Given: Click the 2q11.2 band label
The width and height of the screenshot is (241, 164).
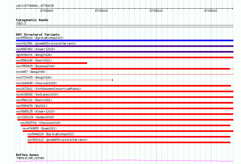Looking at the screenshot, I should 21,23.
